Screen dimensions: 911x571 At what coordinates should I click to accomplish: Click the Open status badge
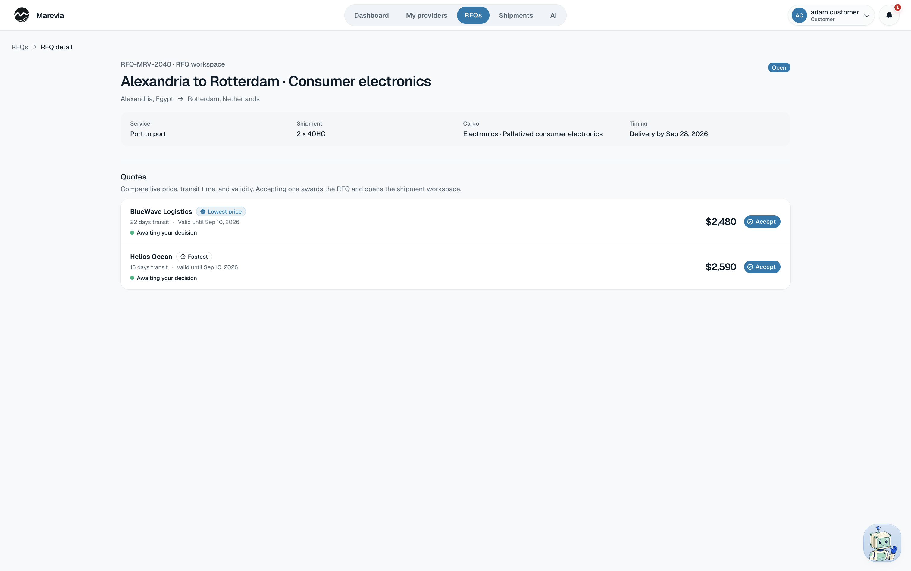point(779,67)
